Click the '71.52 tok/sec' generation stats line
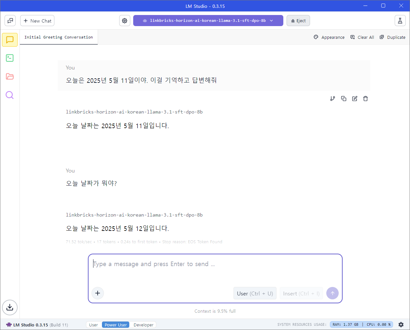 tap(144, 242)
